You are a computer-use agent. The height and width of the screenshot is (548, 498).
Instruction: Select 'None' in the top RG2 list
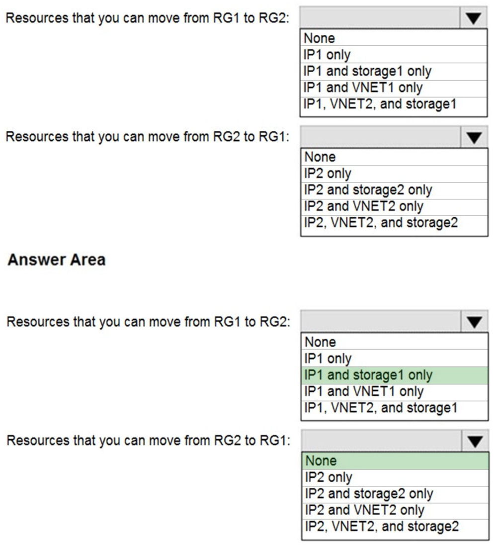coord(348,157)
